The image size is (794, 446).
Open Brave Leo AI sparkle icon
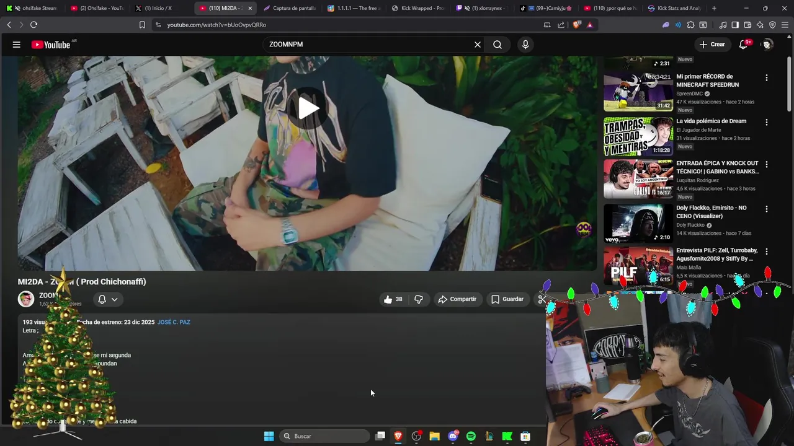[x=760, y=25]
